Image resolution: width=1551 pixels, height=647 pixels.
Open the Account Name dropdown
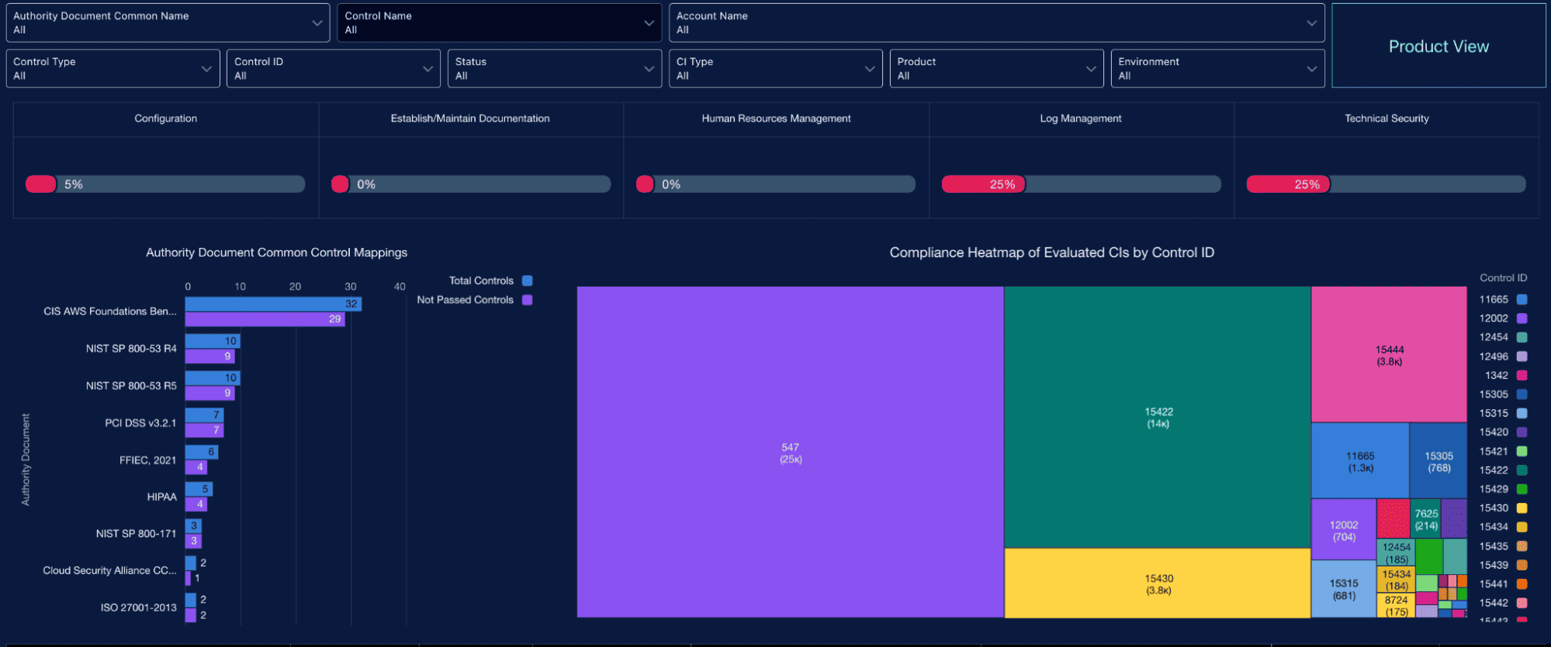point(996,22)
